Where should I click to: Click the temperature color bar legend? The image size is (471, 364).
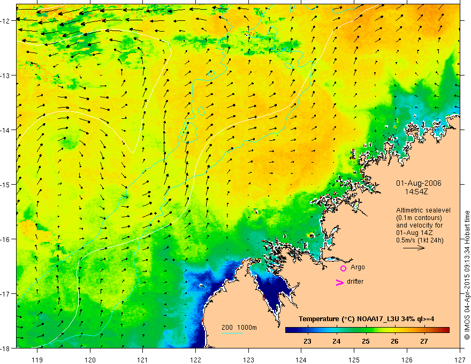(367, 330)
